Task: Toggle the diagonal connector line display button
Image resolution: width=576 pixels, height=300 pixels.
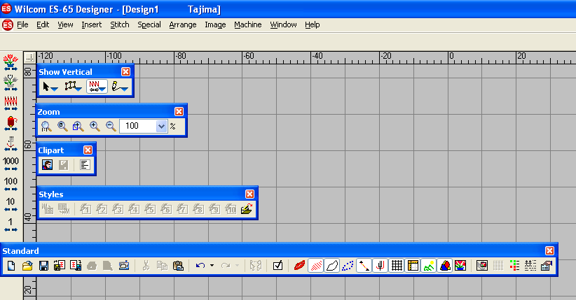Action: point(364,266)
